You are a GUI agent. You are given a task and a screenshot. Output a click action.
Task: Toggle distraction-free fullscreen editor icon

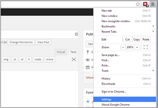click(74, 59)
